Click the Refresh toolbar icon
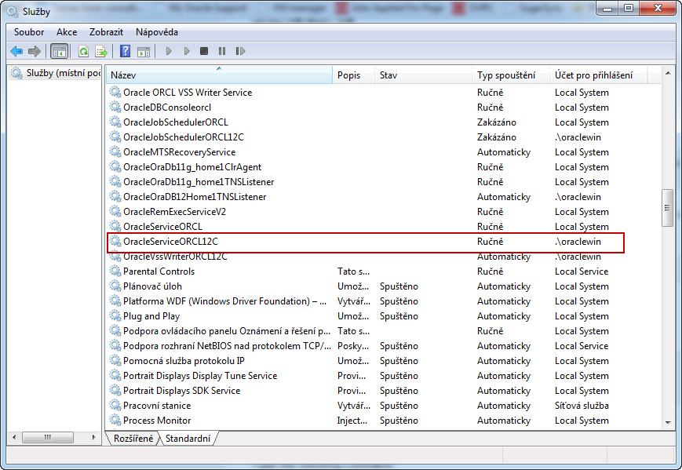 point(83,51)
